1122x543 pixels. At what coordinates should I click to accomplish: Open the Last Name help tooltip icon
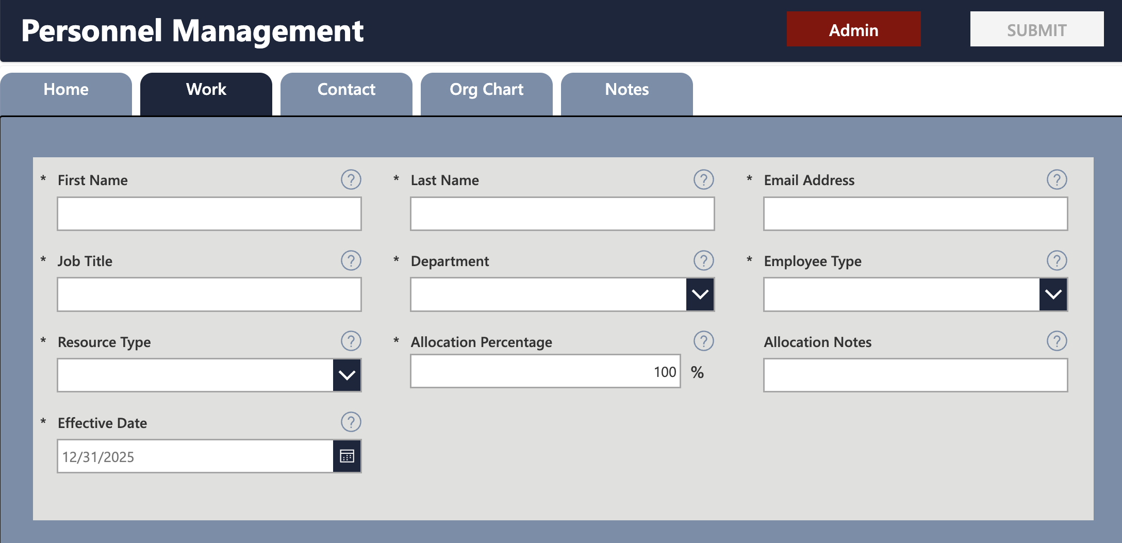(703, 179)
